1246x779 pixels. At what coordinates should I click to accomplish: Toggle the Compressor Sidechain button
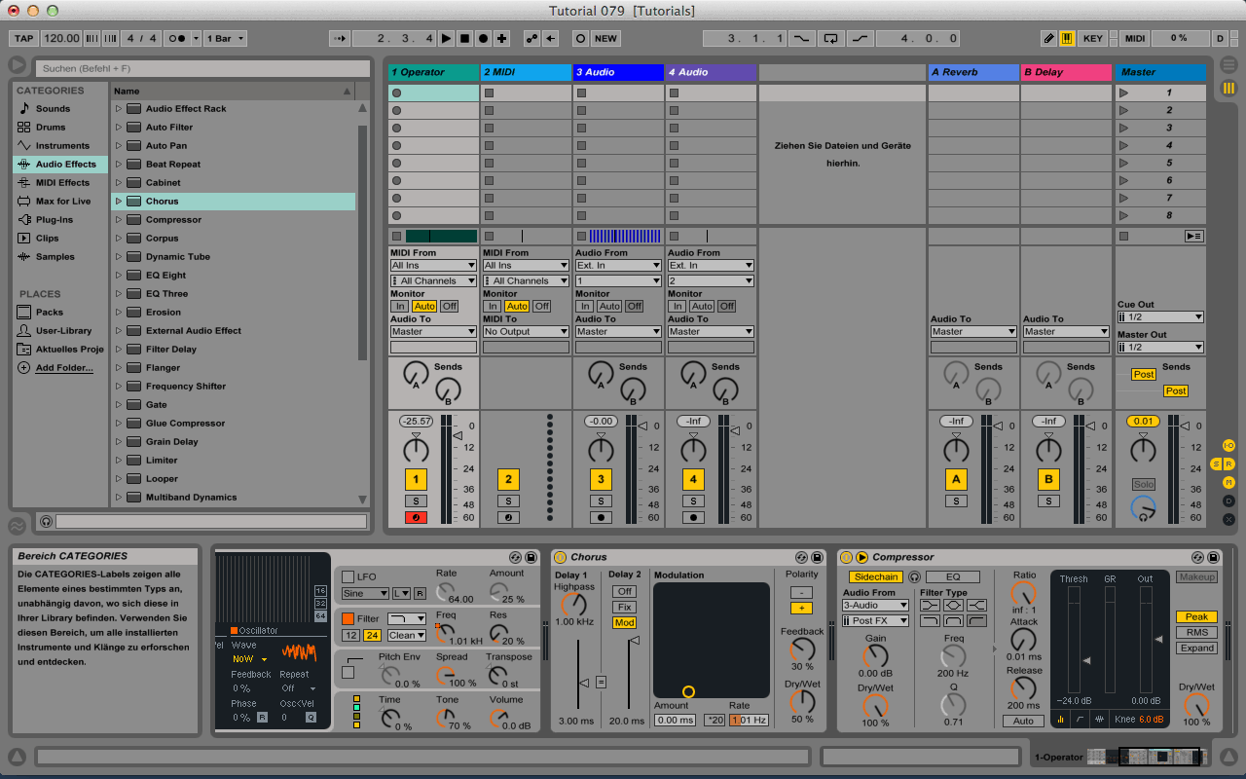pyautogui.click(x=876, y=577)
